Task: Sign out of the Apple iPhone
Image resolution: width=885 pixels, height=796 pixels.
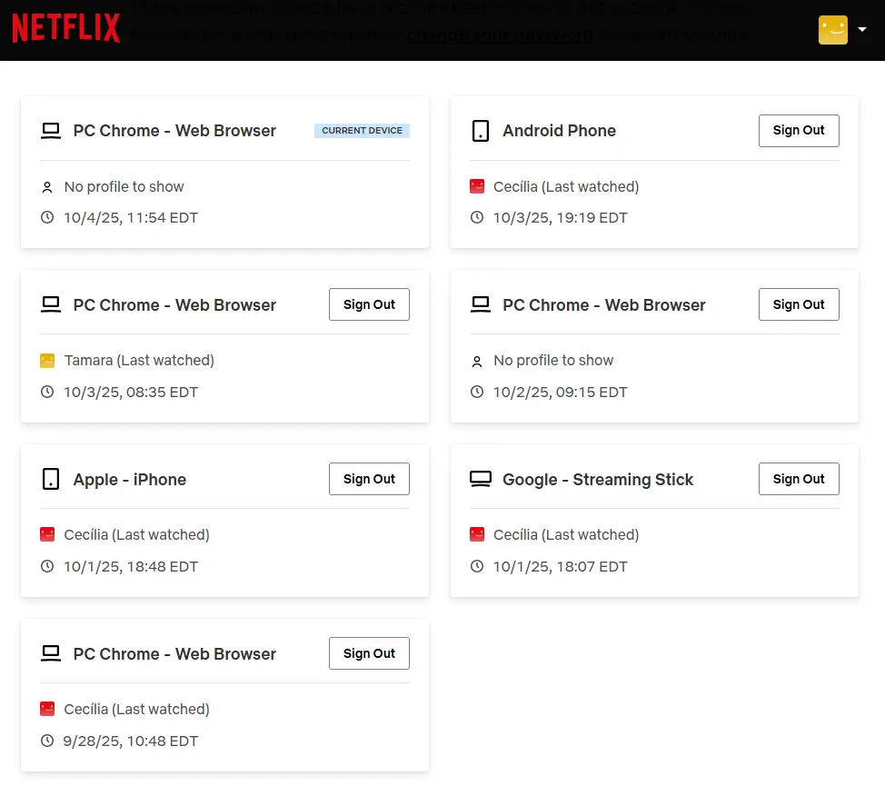Action: point(369,479)
